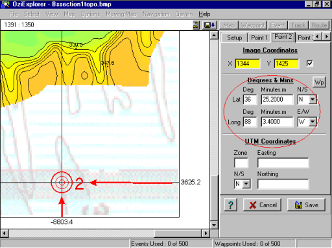
Task: Click the yellow image X coordinate field
Action: 248,63
